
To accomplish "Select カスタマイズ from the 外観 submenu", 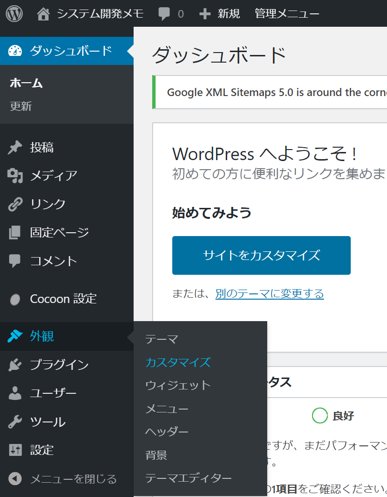I will point(178,362).
